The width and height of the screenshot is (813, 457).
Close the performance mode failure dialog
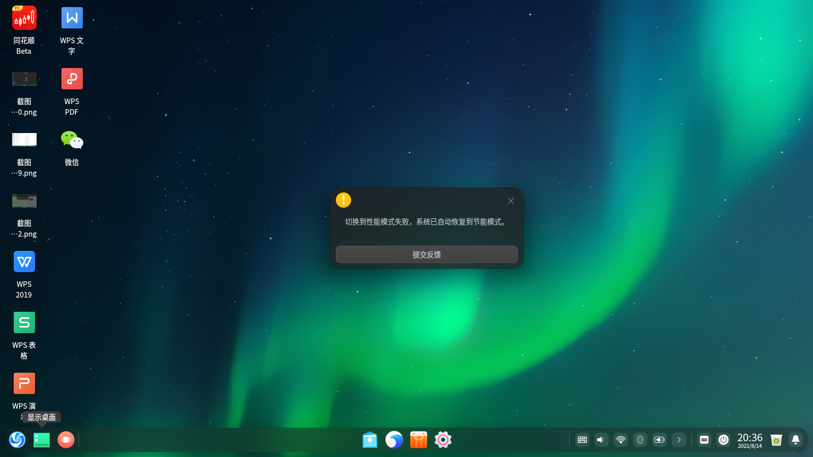tap(511, 201)
